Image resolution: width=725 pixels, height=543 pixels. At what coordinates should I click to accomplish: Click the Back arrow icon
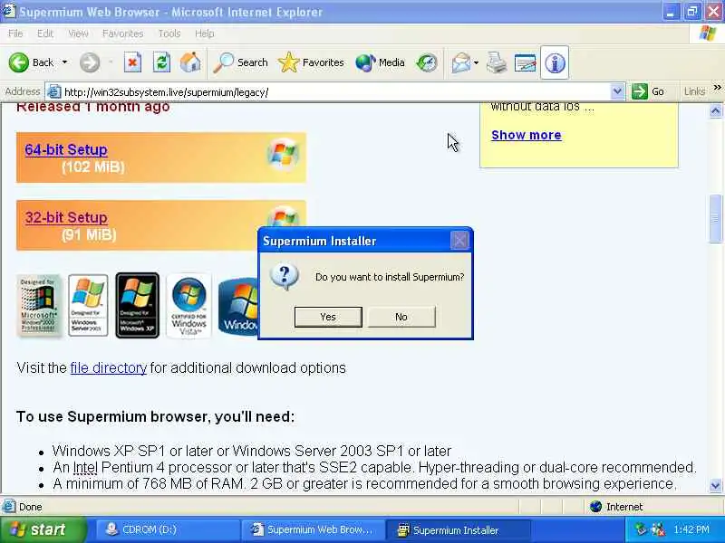point(18,62)
